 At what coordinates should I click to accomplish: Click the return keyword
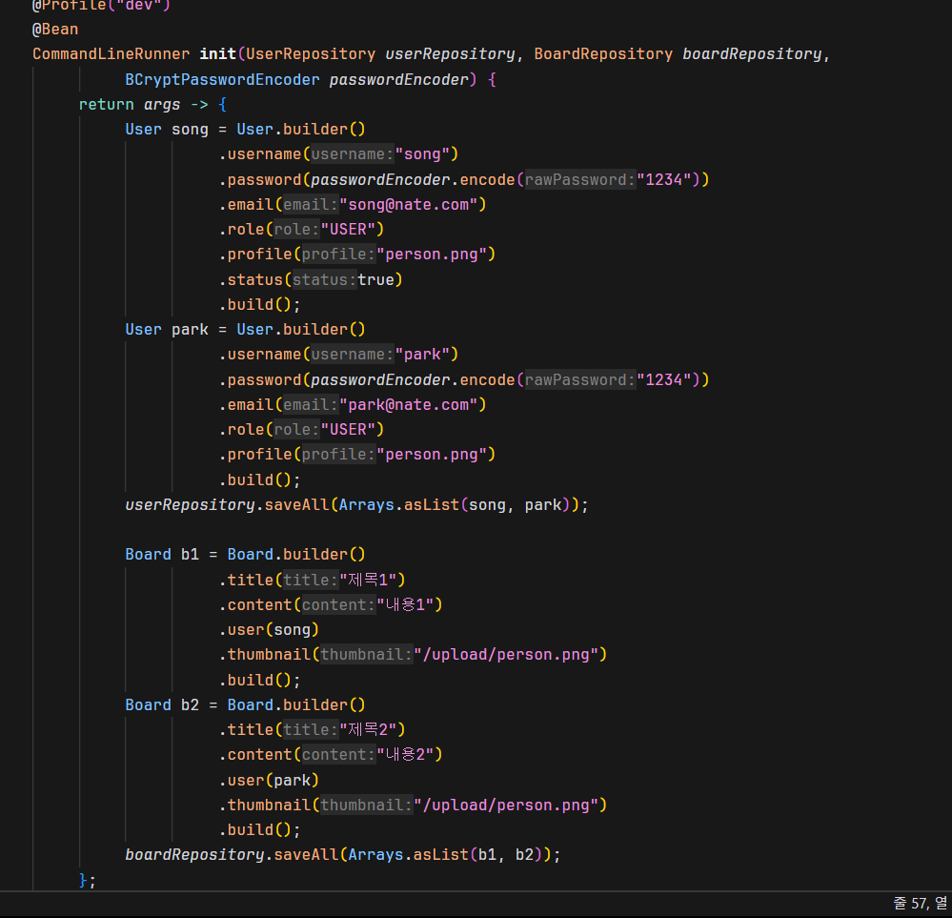click(106, 105)
